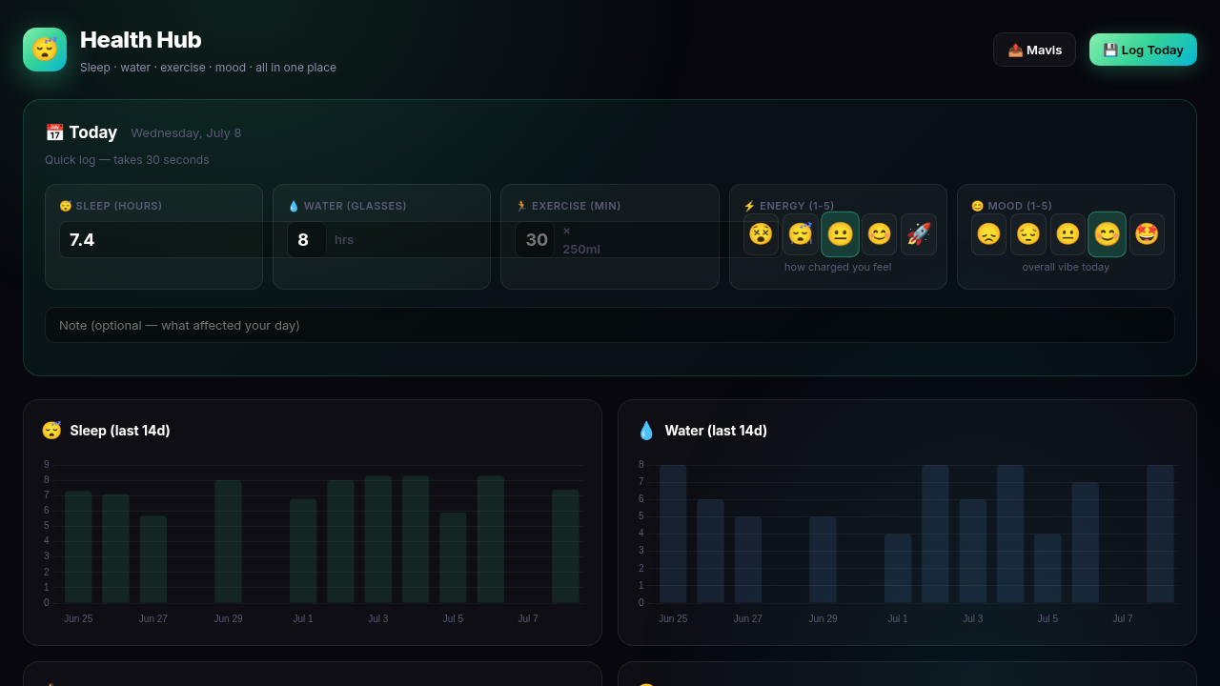Click the Jul 3 bar in Water chart

tap(972, 551)
